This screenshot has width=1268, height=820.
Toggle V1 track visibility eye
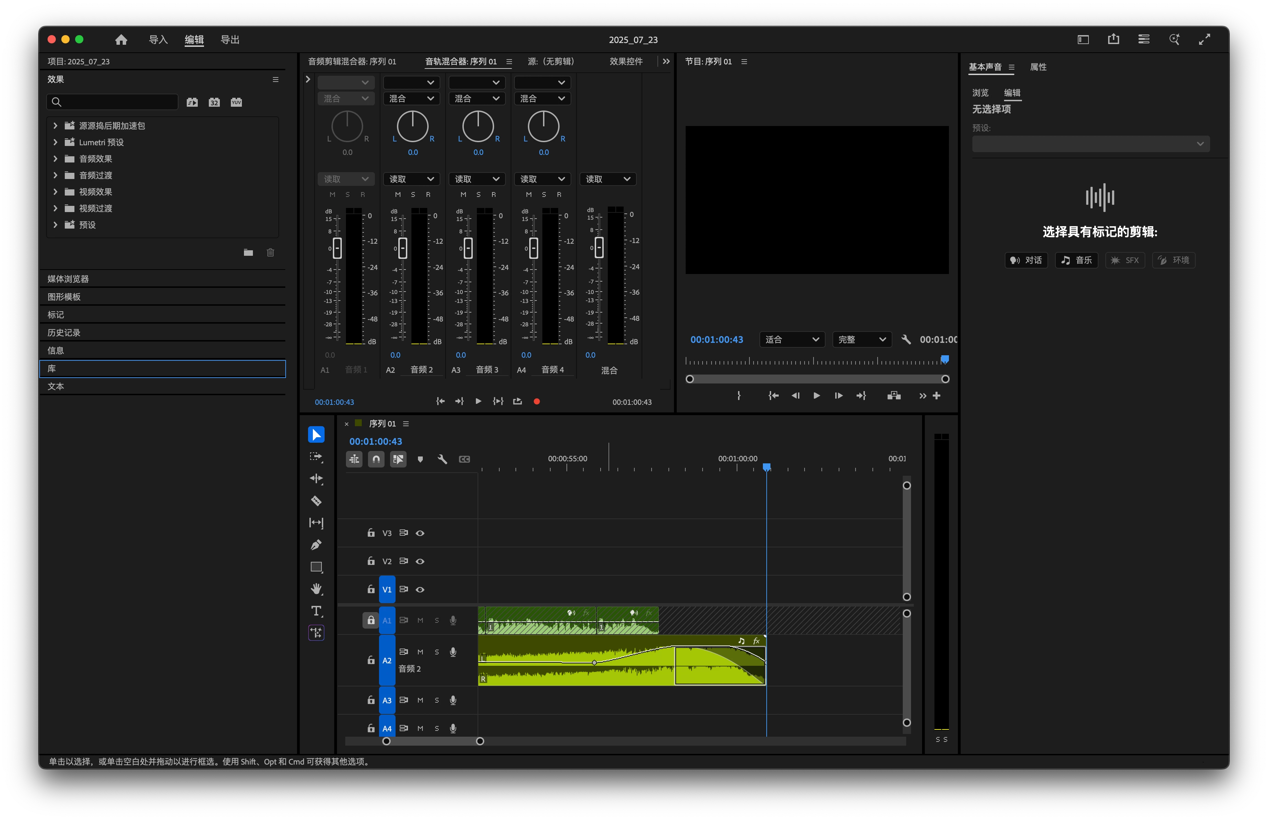click(420, 589)
